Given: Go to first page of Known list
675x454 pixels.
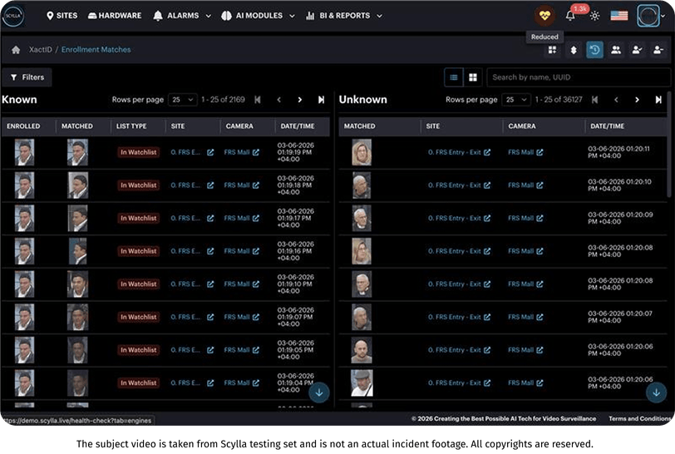Looking at the screenshot, I should [258, 100].
